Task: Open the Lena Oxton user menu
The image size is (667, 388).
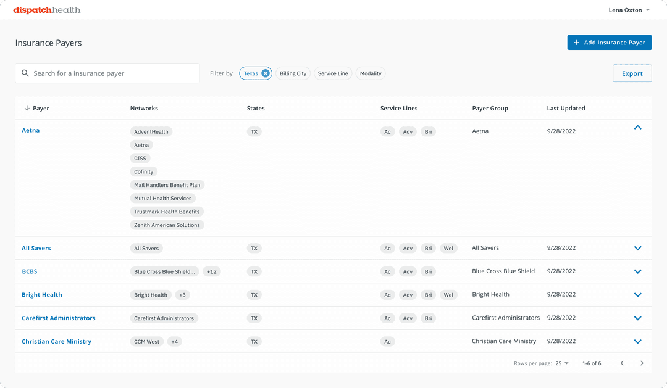Action: click(x=629, y=10)
